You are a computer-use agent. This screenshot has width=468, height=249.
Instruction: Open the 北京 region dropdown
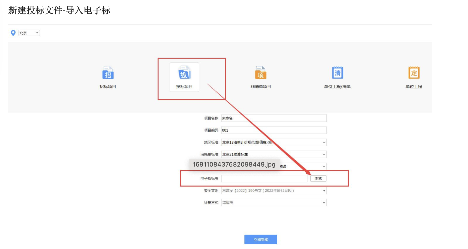coord(29,33)
